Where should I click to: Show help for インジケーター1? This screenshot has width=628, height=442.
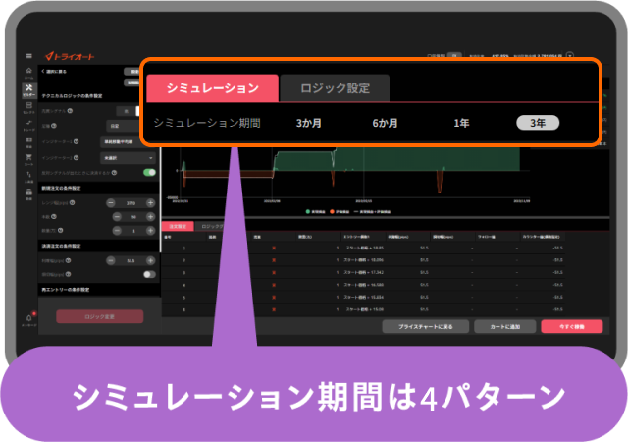[x=77, y=141]
